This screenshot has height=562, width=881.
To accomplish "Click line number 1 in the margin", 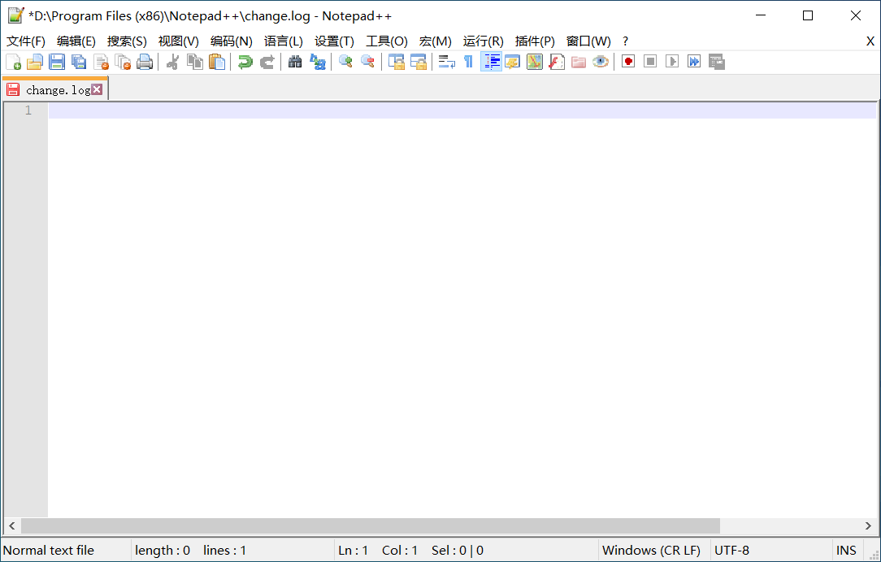I will pyautogui.click(x=28, y=110).
